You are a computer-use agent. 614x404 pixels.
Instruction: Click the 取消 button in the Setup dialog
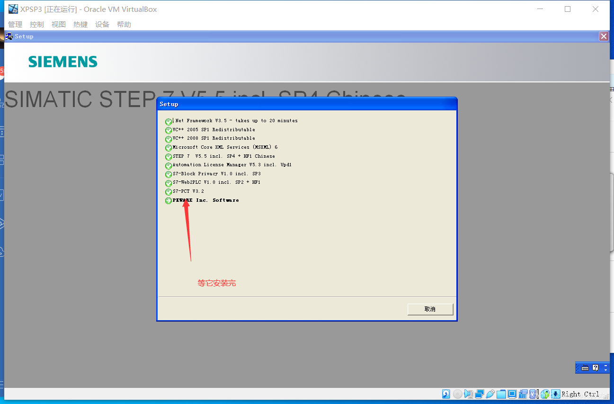(x=430, y=309)
